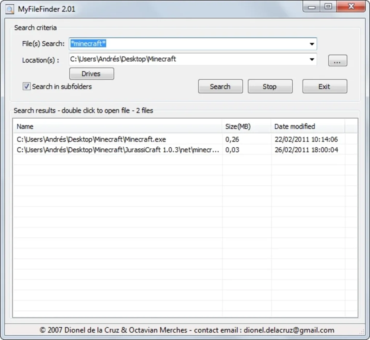The image size is (370, 340).
Task: Select the Minecraft.exe result row
Action: coord(185,139)
